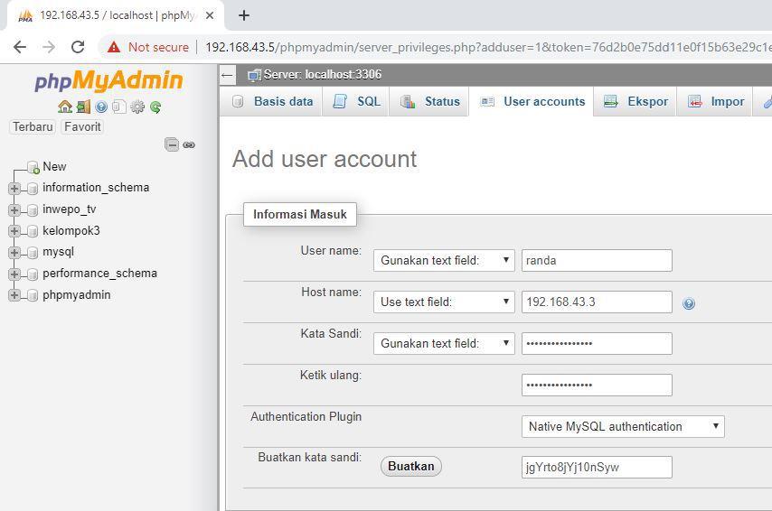Image resolution: width=772 pixels, height=511 pixels.
Task: Reload the browser page
Action: point(78,47)
